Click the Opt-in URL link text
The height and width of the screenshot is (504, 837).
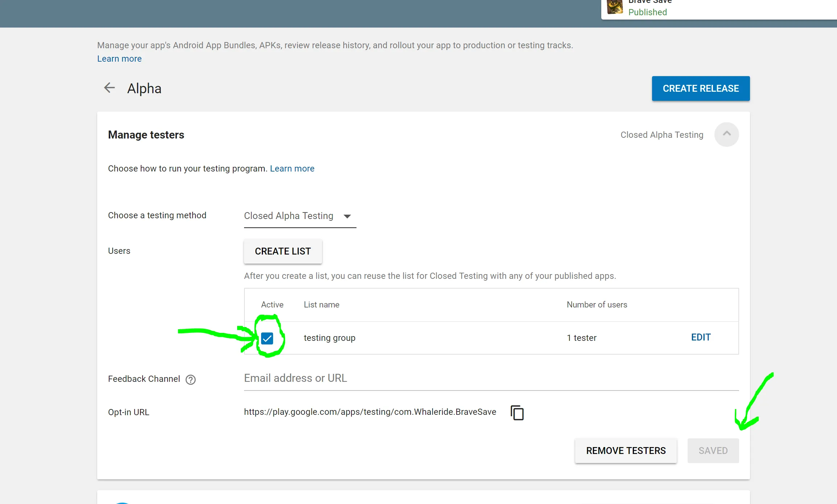coord(370,412)
